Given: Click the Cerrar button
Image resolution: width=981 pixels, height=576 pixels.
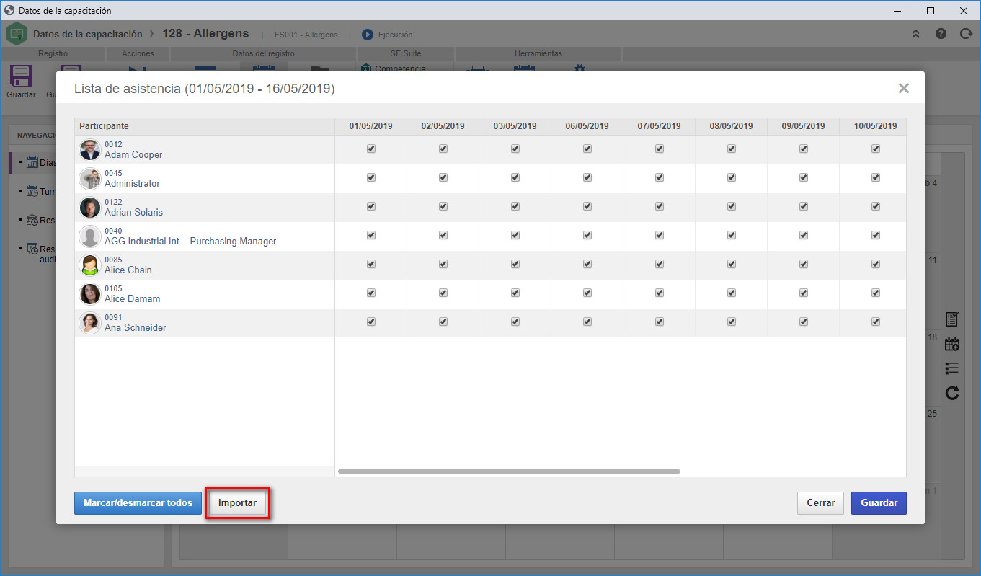Looking at the screenshot, I should click(820, 503).
